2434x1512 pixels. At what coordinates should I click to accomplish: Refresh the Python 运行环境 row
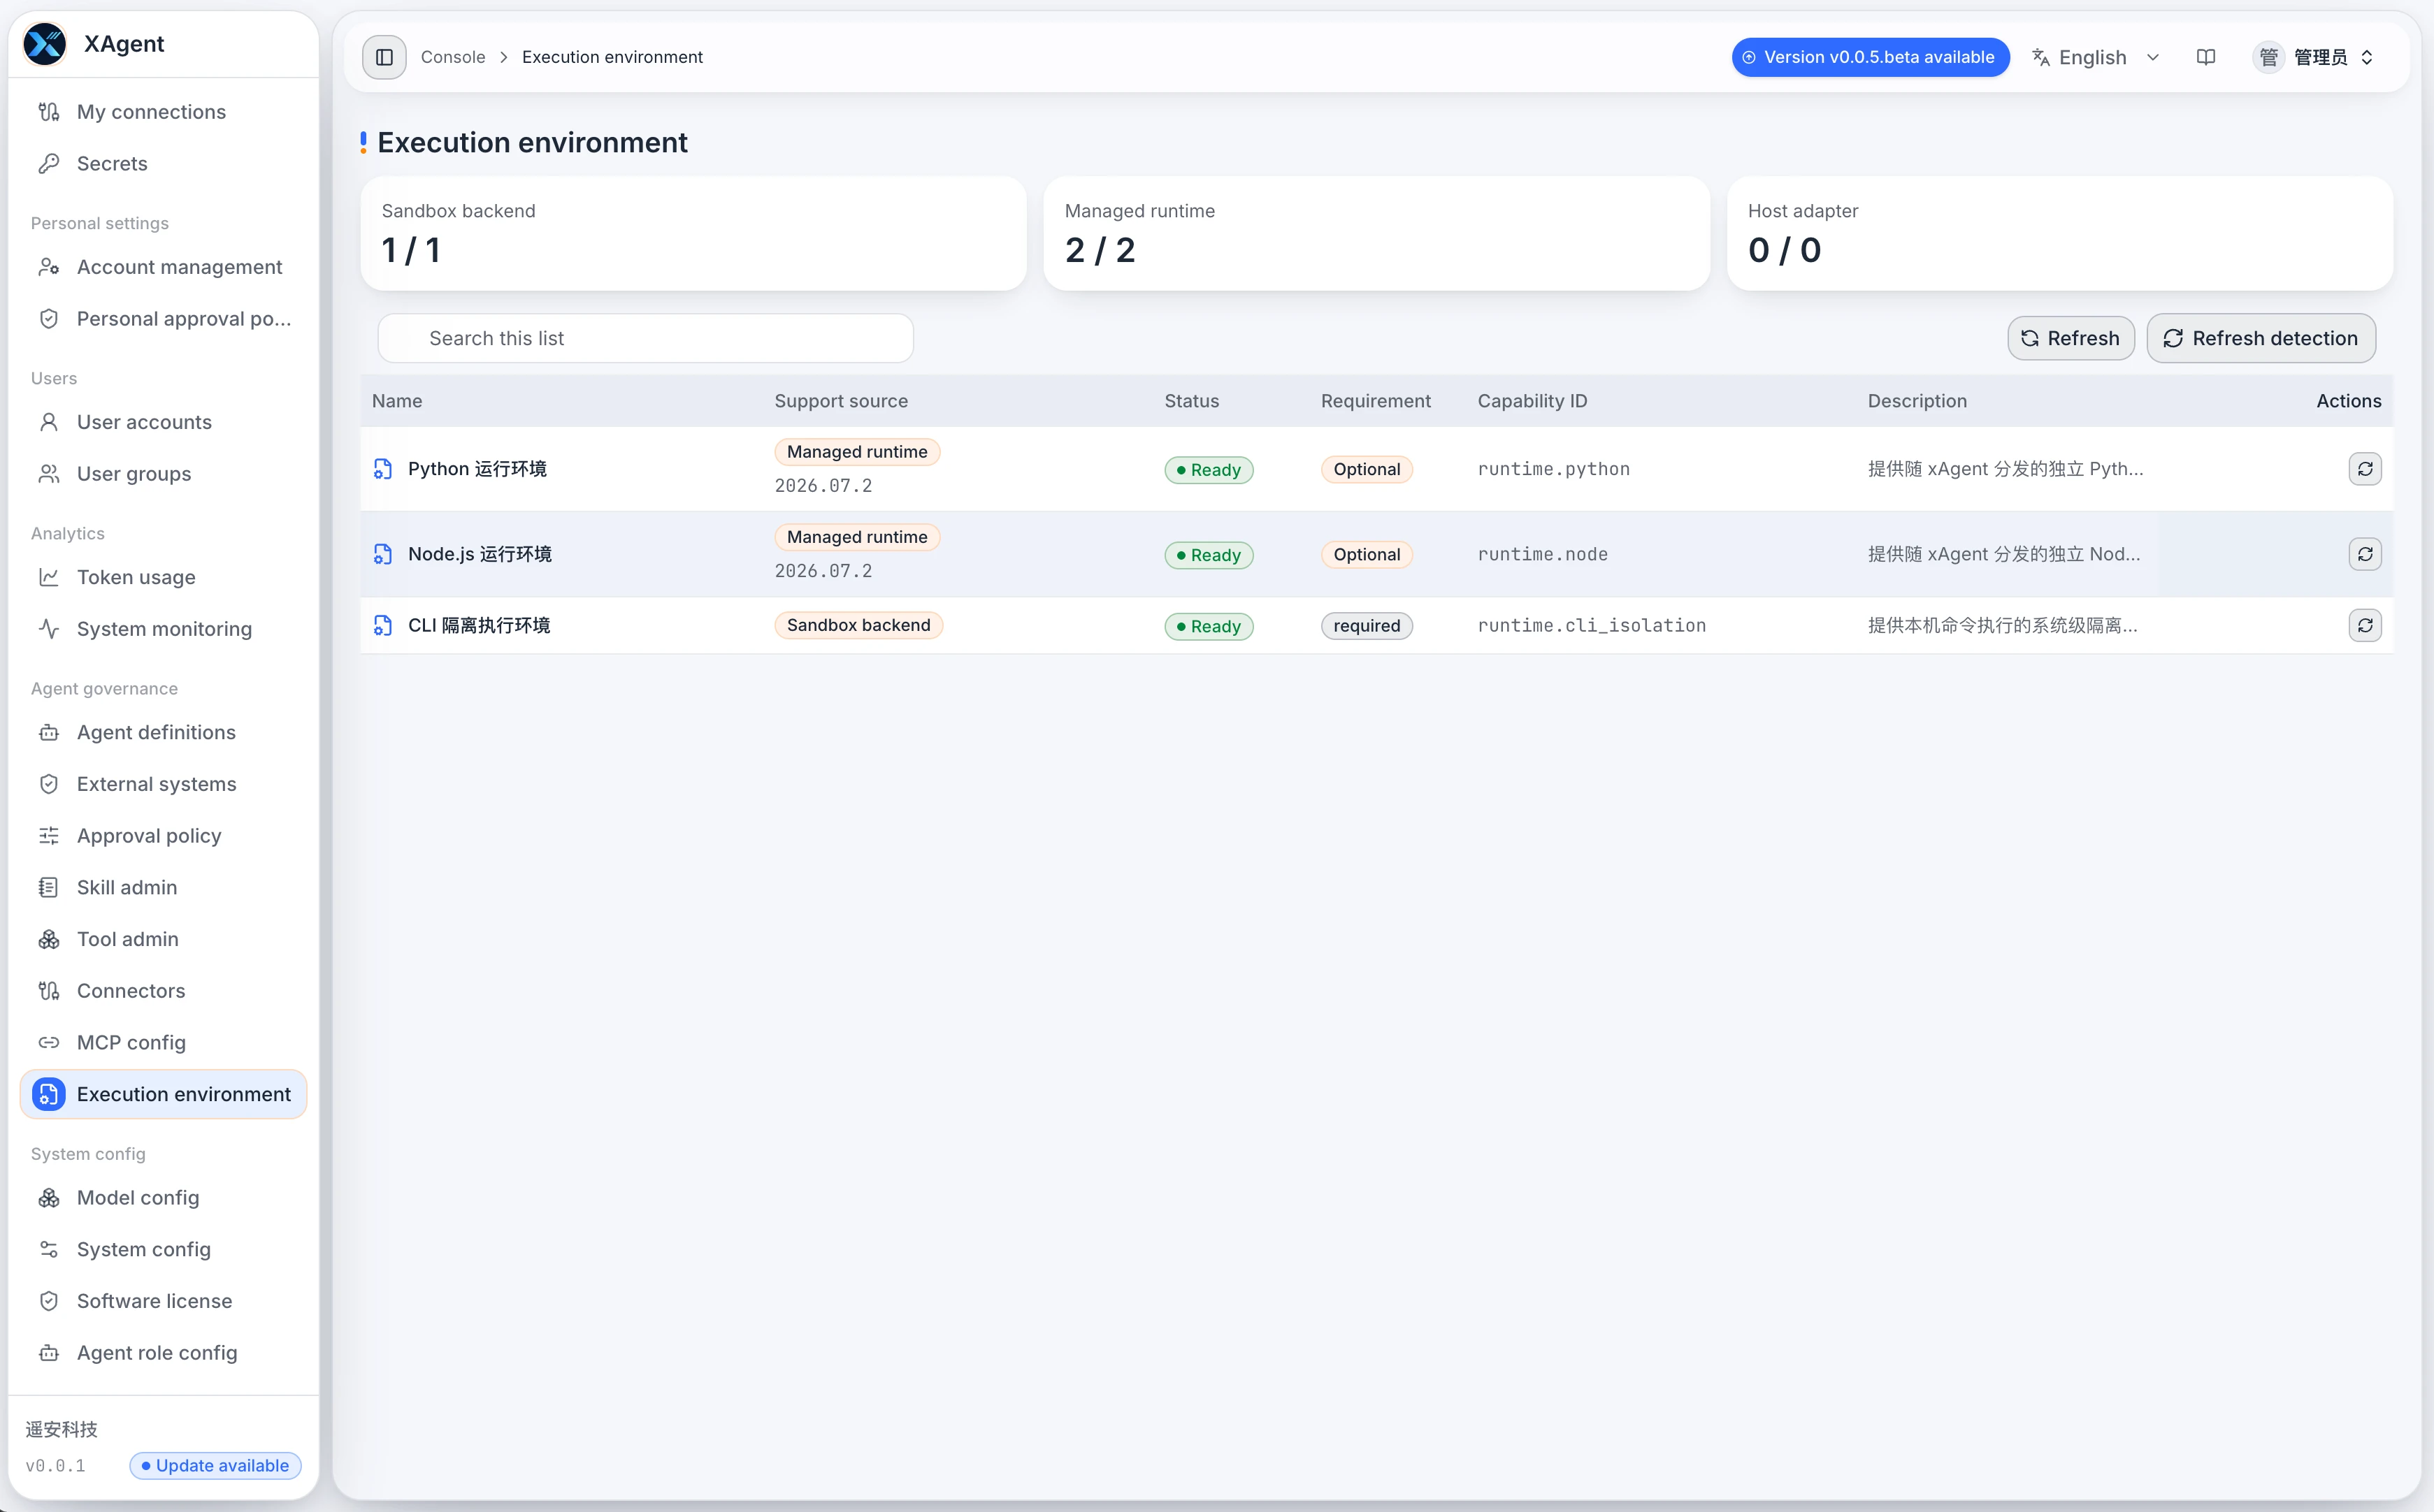tap(2365, 469)
